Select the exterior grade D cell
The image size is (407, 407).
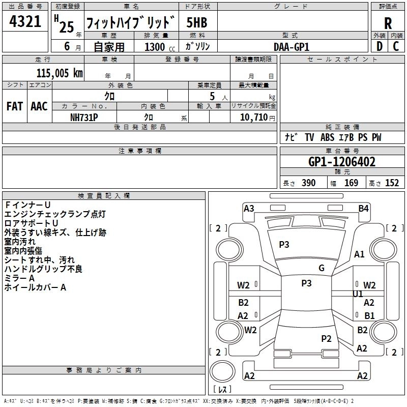tap(379, 46)
